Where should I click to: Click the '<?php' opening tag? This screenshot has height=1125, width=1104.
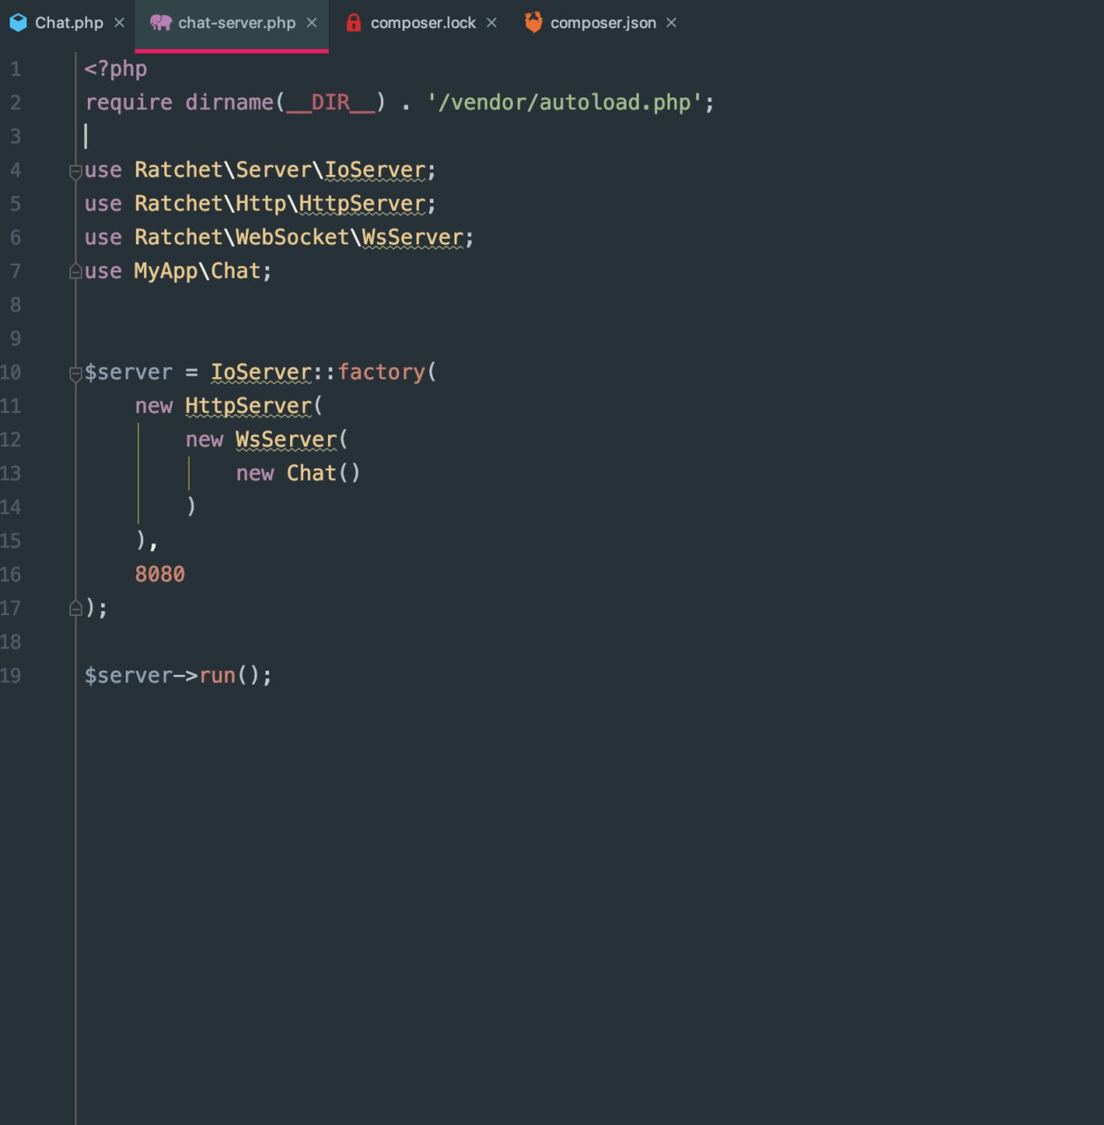pos(116,69)
